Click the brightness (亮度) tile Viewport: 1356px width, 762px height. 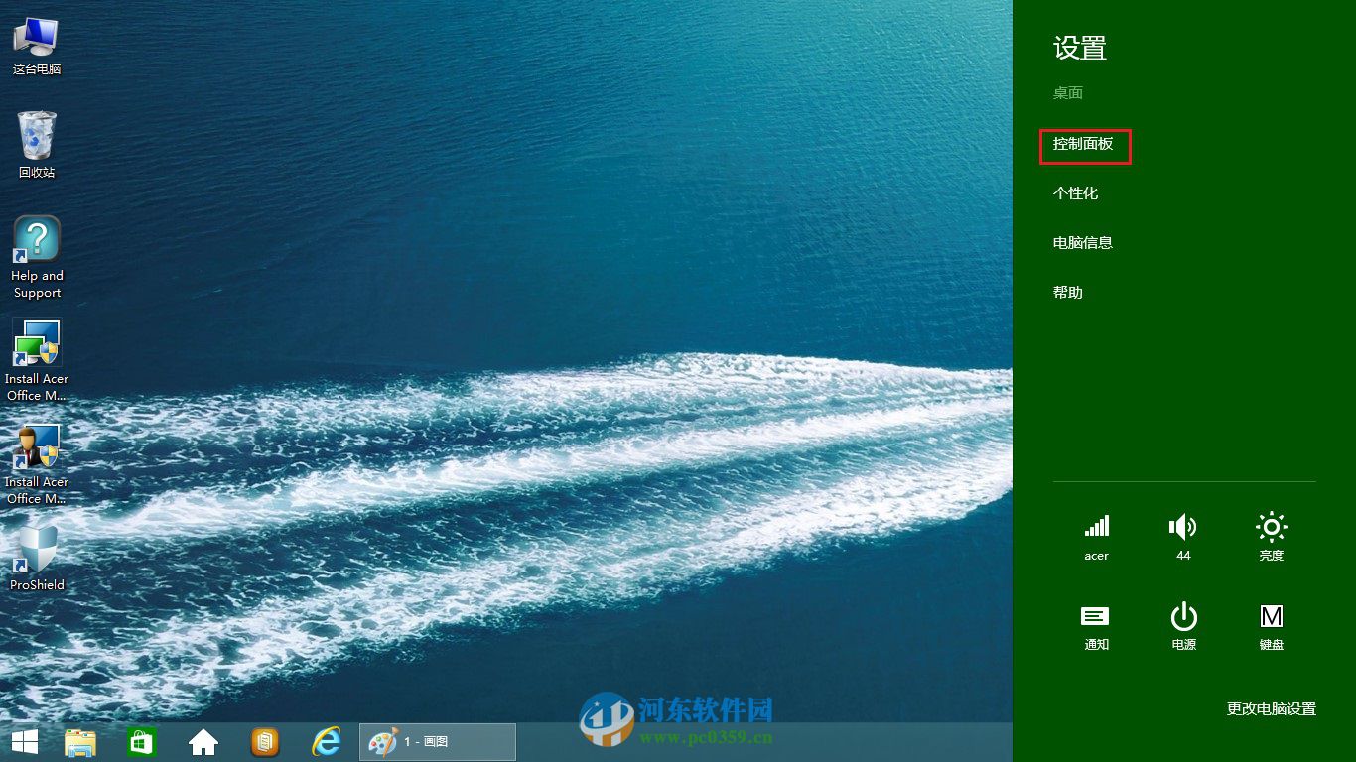(x=1272, y=536)
